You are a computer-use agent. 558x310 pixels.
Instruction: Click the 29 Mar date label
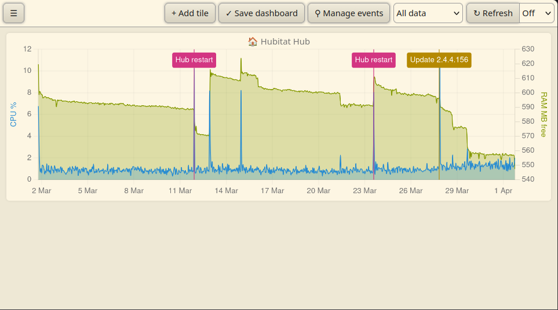(x=457, y=191)
